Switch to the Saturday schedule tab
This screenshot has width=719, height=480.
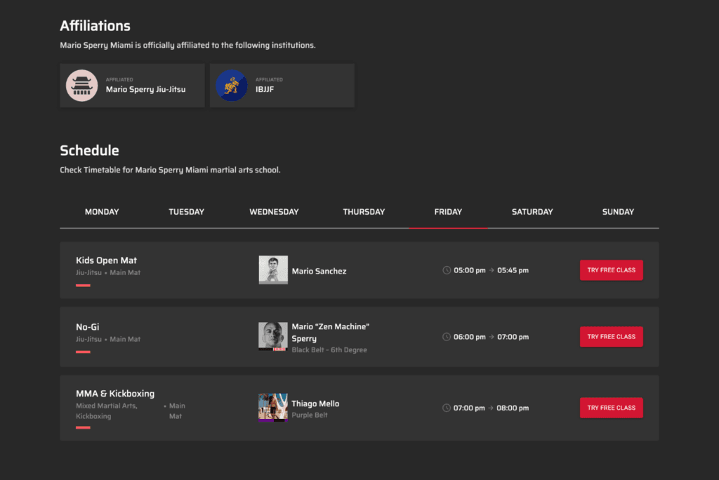(x=532, y=211)
